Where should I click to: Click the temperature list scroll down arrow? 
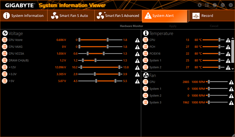(233, 69)
